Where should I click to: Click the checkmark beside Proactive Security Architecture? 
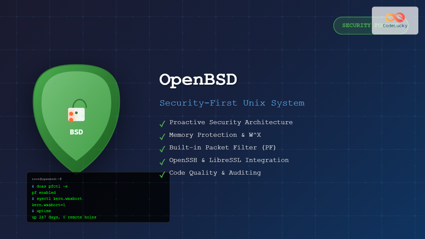coord(162,124)
